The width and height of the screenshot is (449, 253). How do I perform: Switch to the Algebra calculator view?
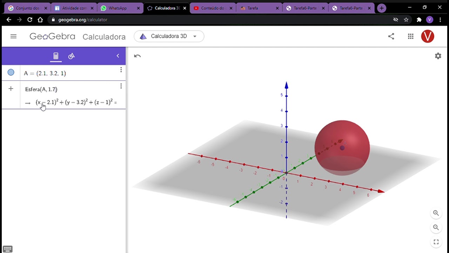56,56
